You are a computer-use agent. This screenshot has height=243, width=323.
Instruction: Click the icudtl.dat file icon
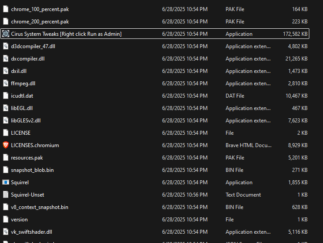6,96
